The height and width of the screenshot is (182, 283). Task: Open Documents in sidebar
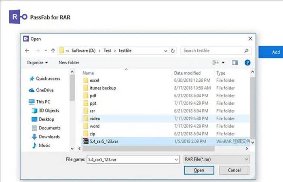tap(46, 128)
